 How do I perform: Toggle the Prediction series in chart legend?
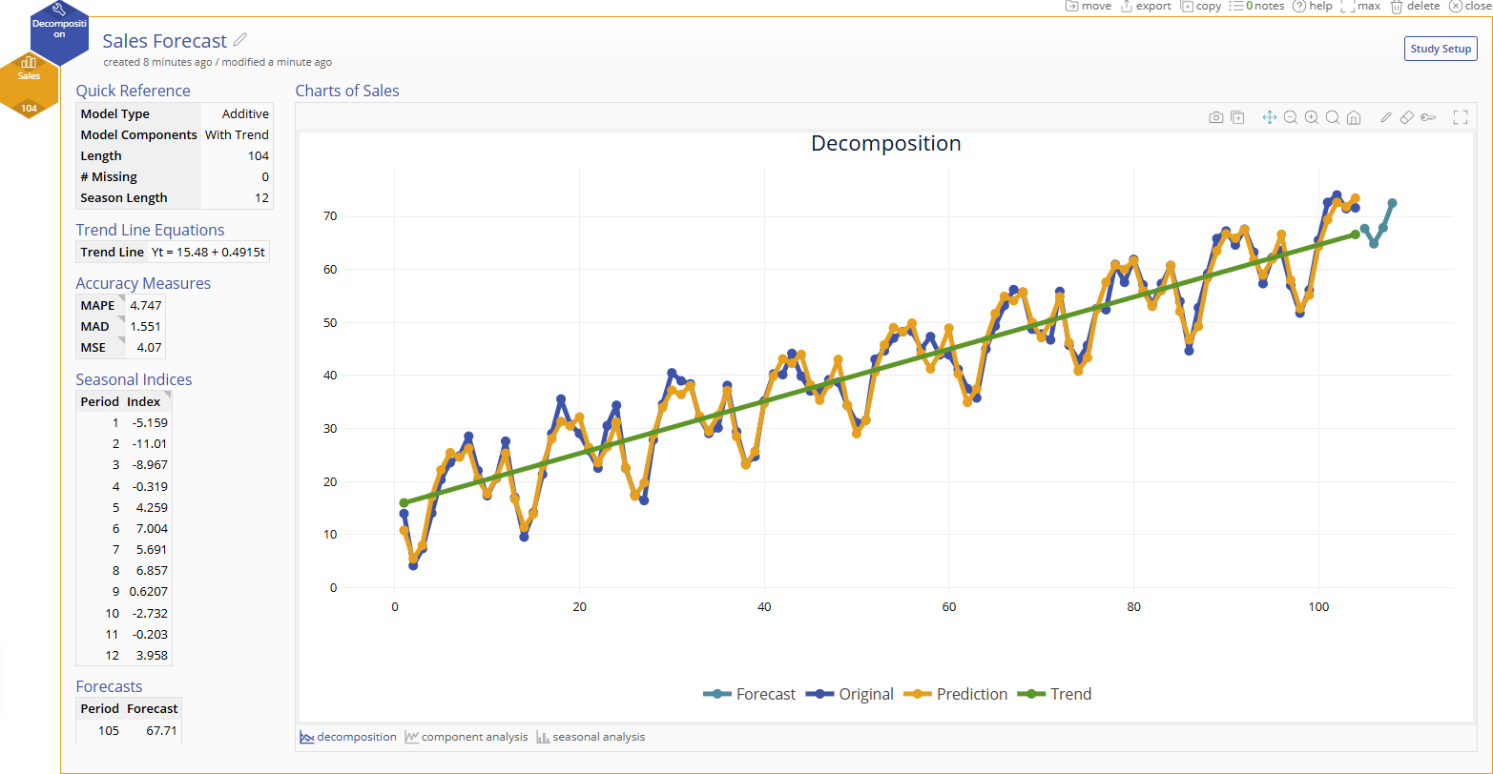point(956,694)
